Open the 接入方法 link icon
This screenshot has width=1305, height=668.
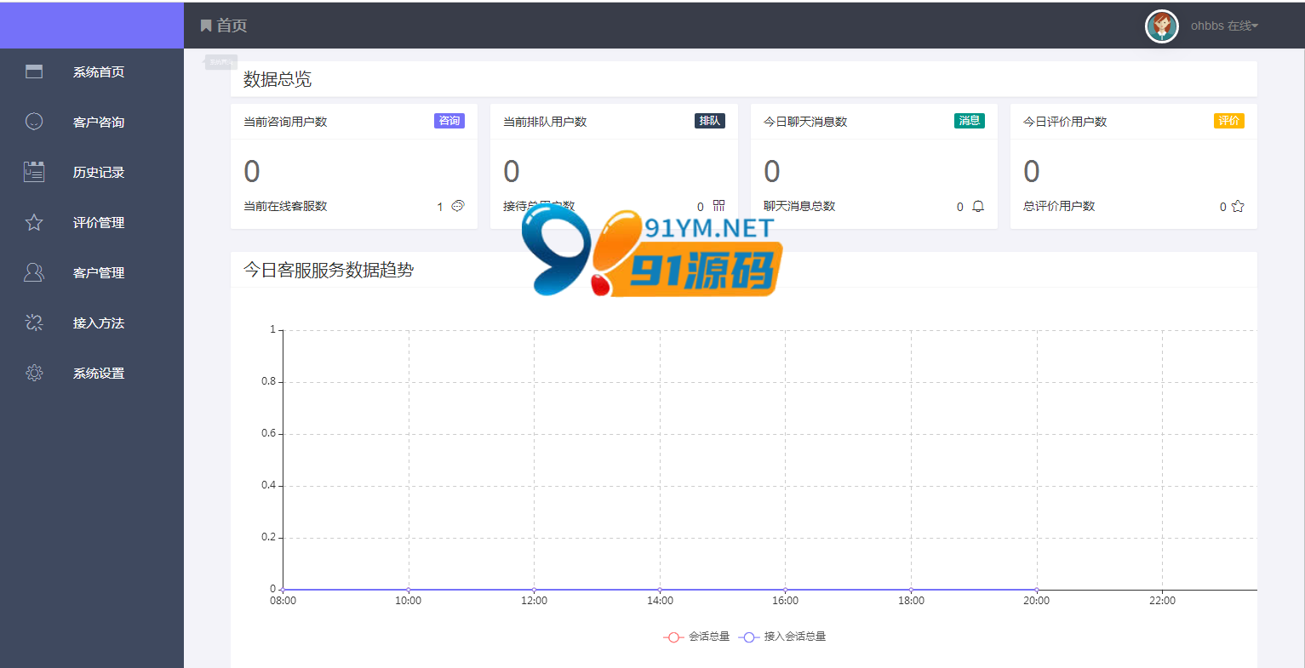point(34,323)
